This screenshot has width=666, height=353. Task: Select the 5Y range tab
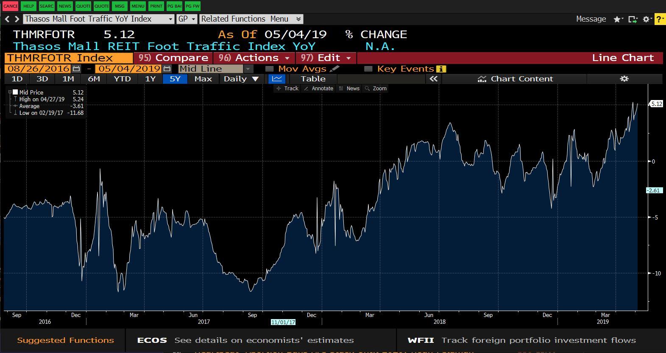click(x=175, y=79)
